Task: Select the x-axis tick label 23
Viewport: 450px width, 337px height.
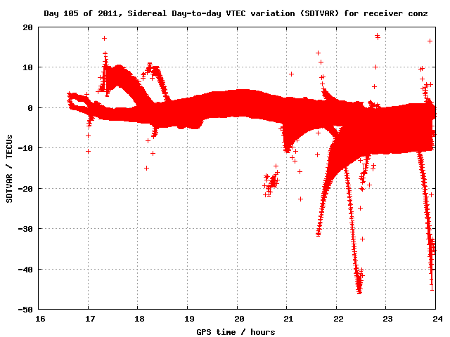Action: [x=386, y=318]
